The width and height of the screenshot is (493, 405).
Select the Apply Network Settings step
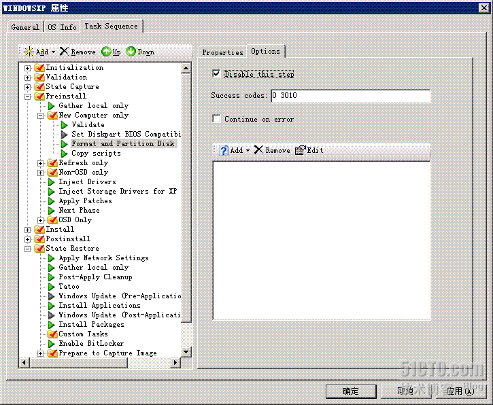pyautogui.click(x=103, y=258)
